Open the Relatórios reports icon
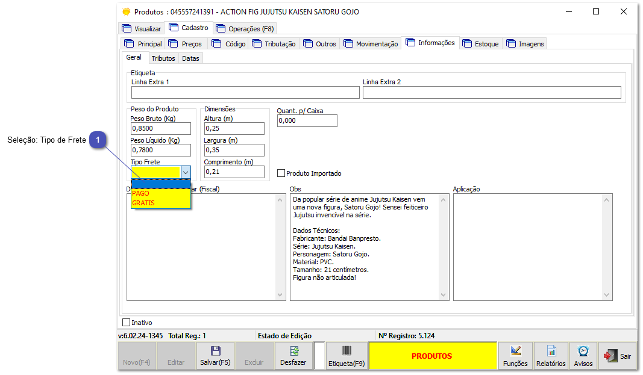Image resolution: width=643 pixels, height=375 pixels. pyautogui.click(x=550, y=355)
